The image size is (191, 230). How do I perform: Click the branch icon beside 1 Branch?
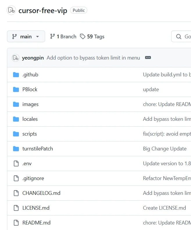(52, 36)
